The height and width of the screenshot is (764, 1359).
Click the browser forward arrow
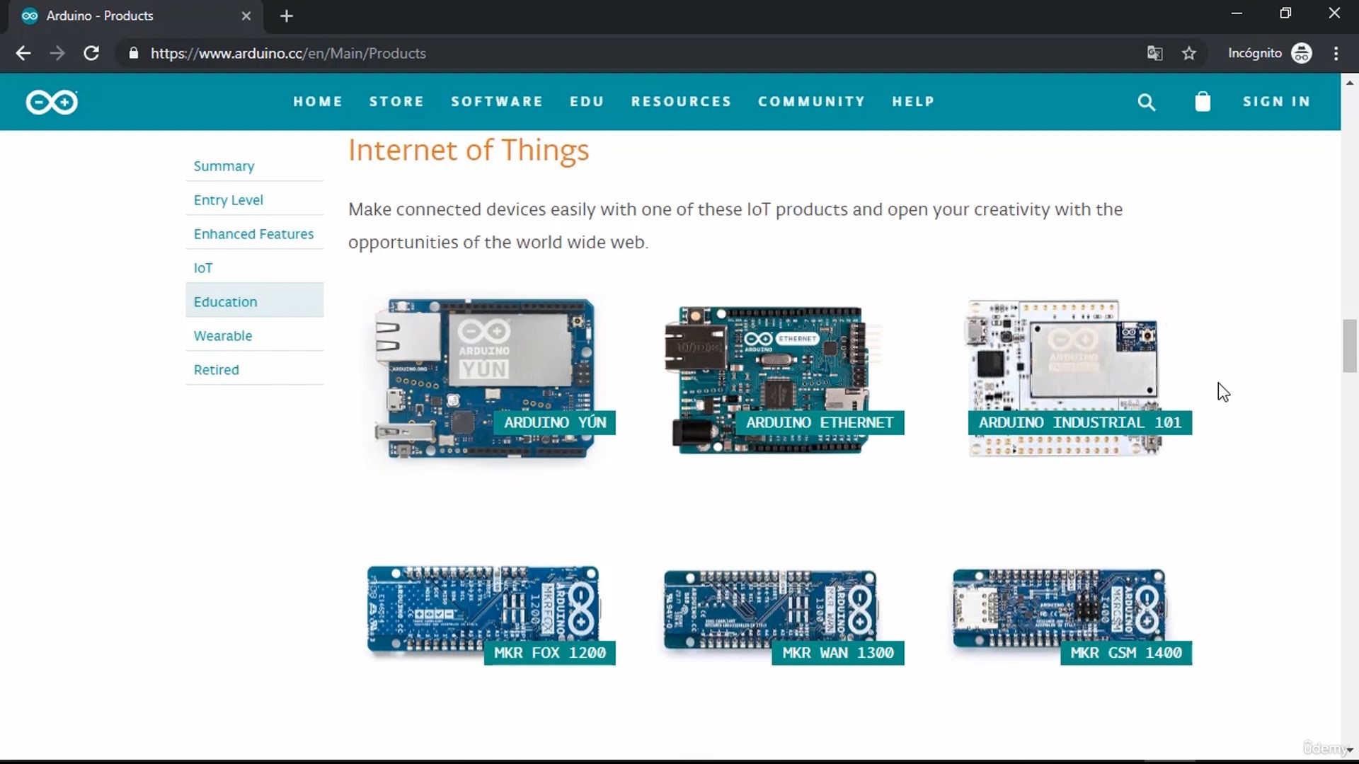pyautogui.click(x=57, y=53)
